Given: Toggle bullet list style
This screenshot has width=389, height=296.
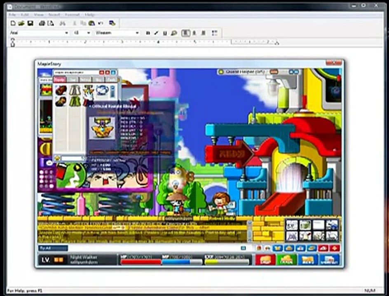Looking at the screenshot, I should (215, 33).
